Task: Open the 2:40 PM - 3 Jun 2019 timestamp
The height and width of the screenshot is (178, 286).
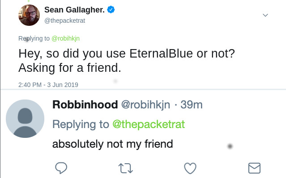Action: pyautogui.click(x=48, y=85)
